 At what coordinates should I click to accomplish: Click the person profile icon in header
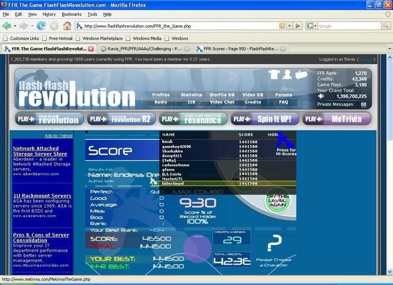pos(287,75)
